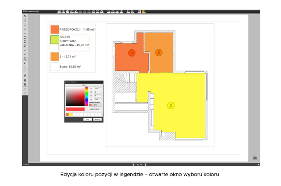
Task: Click OK in the color picker dialog
Action: pyautogui.click(x=88, y=119)
